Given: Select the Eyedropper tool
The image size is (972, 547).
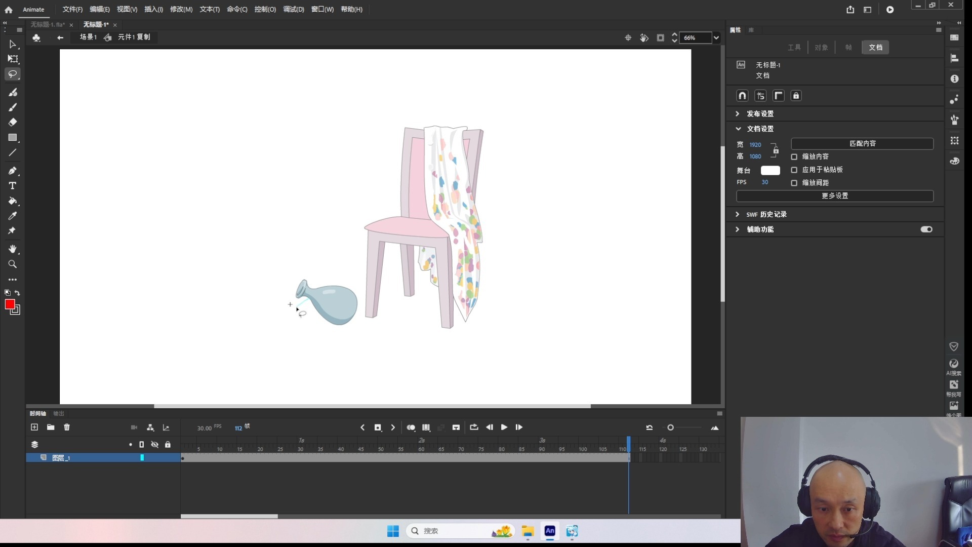Looking at the screenshot, I should click(13, 216).
